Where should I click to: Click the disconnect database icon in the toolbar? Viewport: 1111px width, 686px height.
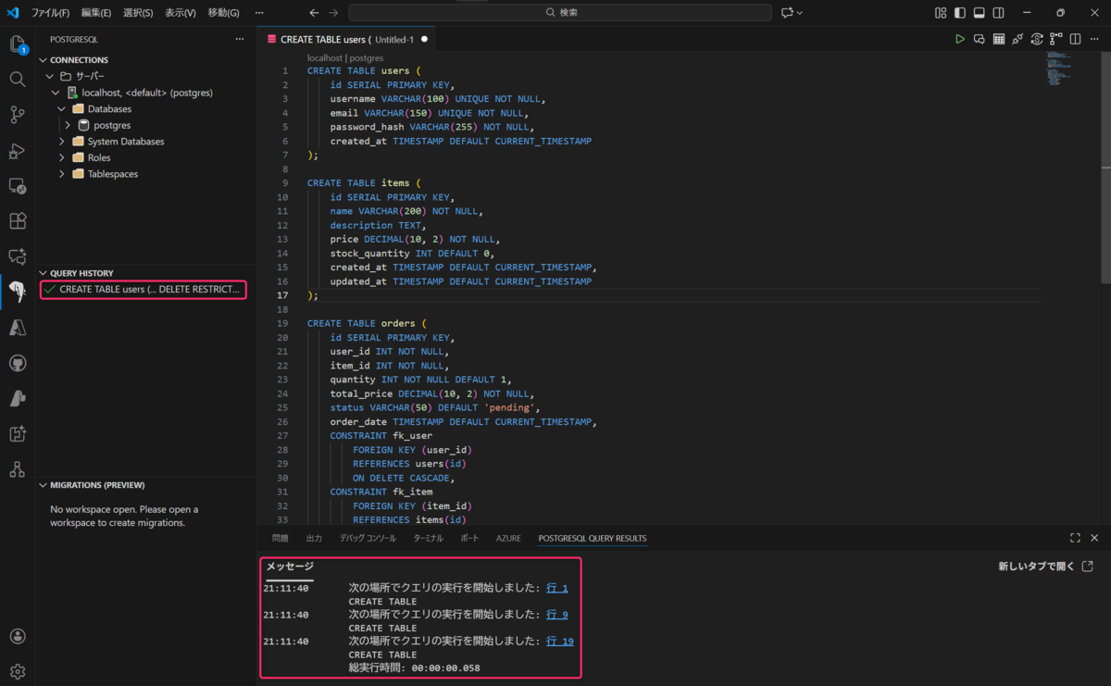[1017, 39]
